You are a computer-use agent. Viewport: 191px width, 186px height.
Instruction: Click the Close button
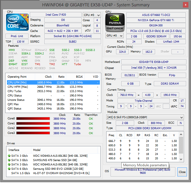(182, 172)
